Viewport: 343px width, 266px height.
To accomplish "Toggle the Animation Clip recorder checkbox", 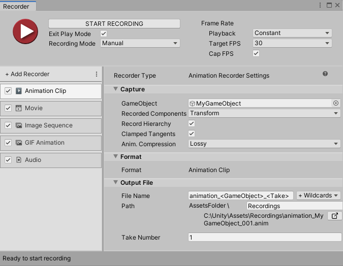I will (8, 91).
